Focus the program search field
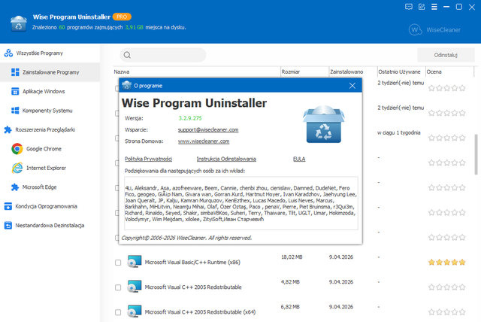The image size is (481, 322). [x=163, y=55]
